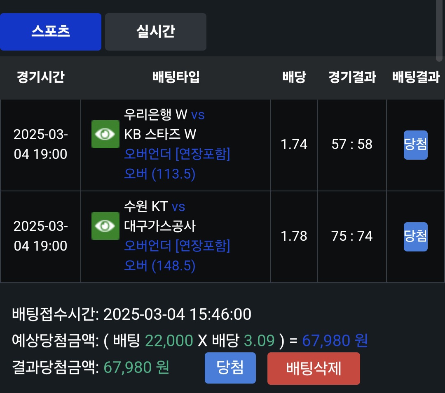Viewport: 445px width, 393px height.
Task: Click the 경기시간 column header
Action: click(x=40, y=77)
